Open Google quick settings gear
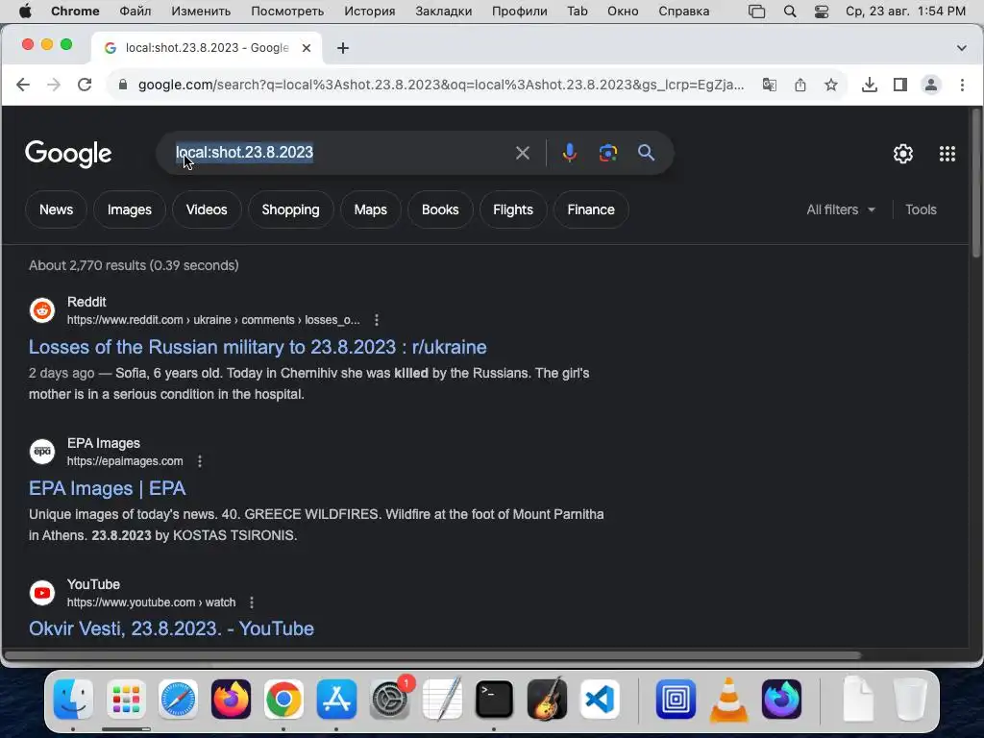984x738 pixels. (902, 154)
